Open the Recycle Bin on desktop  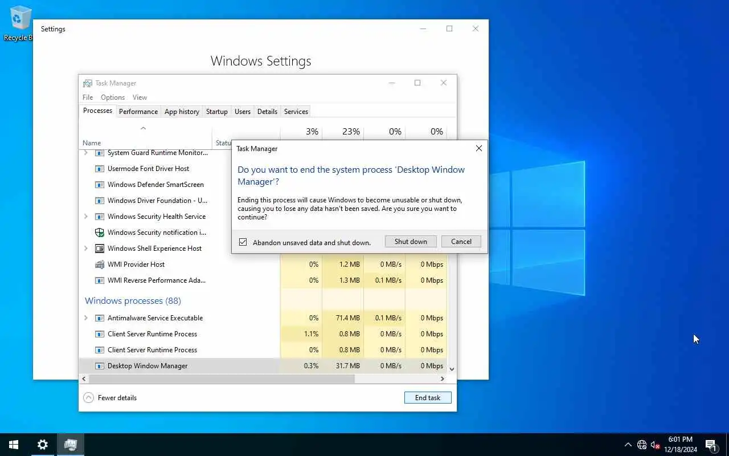click(x=21, y=23)
